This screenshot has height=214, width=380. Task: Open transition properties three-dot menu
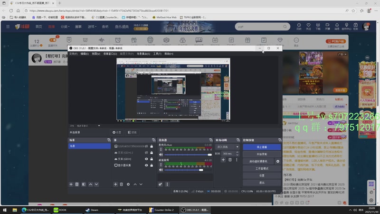click(237, 160)
